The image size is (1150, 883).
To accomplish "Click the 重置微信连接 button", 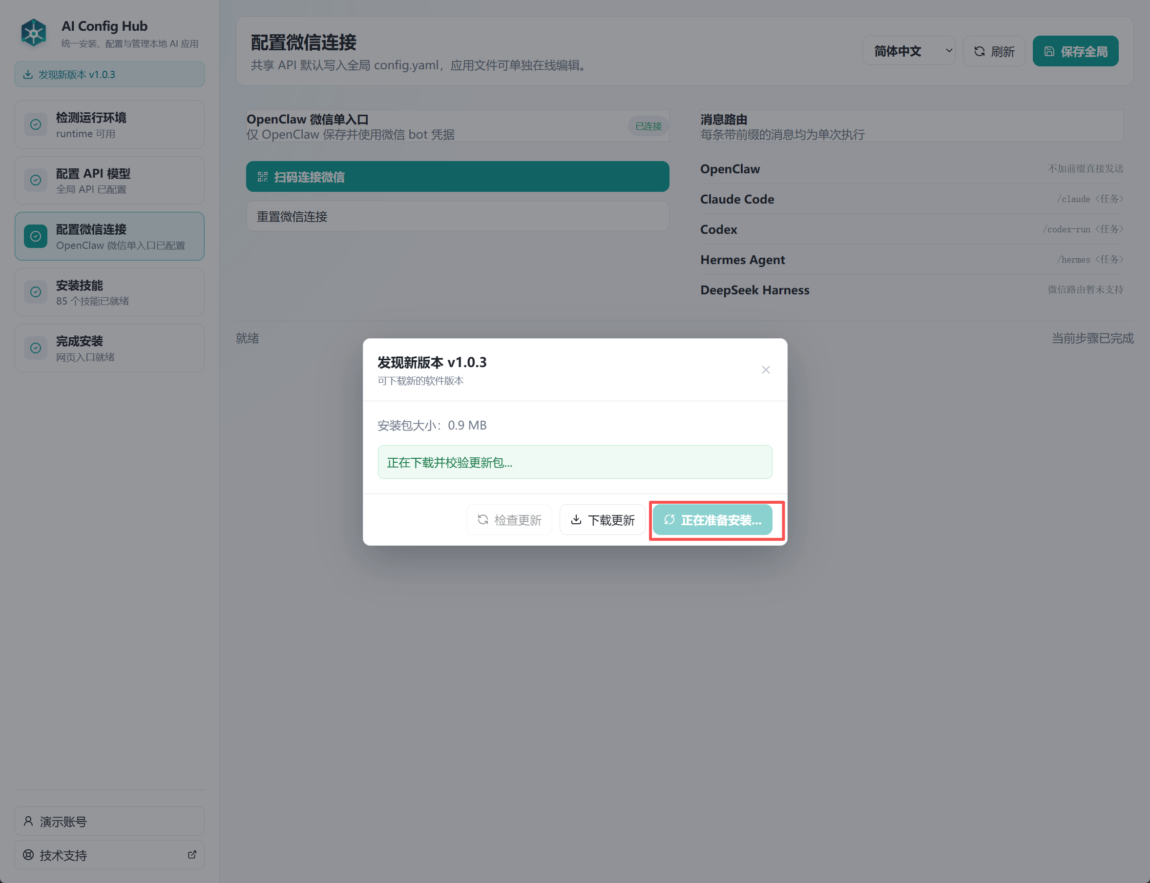I will [458, 217].
